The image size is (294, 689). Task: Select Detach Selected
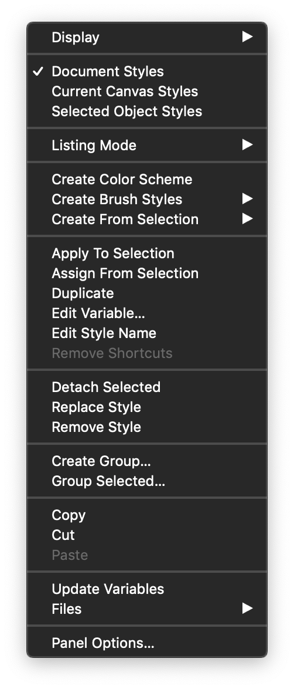coord(147,387)
